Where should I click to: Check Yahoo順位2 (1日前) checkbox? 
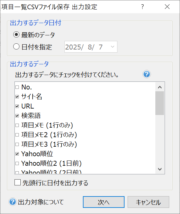click(x=17, y=163)
